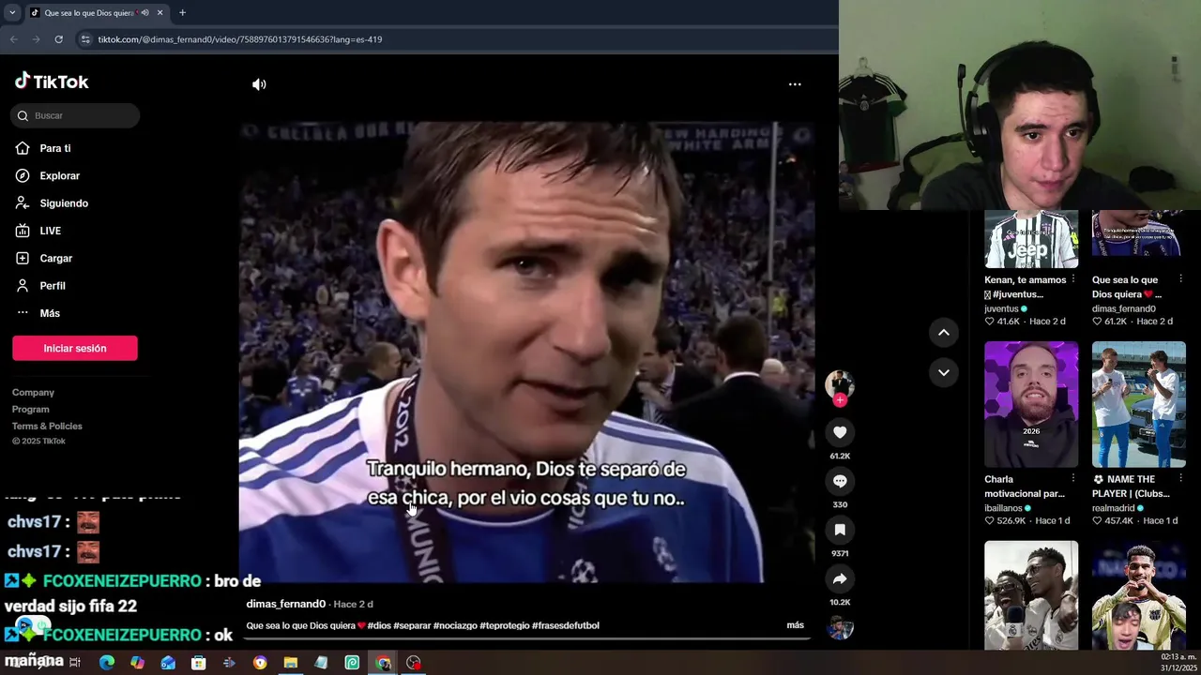Open Task View from the taskbar
The image size is (1201, 675).
tap(75, 663)
